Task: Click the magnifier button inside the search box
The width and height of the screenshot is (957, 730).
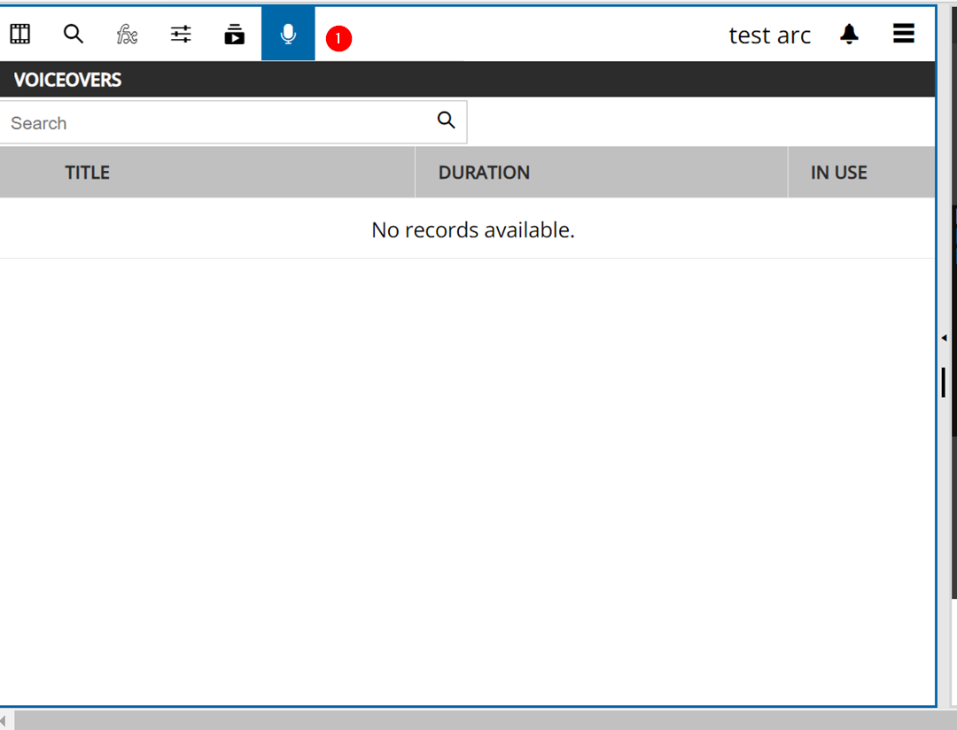Action: [447, 121]
